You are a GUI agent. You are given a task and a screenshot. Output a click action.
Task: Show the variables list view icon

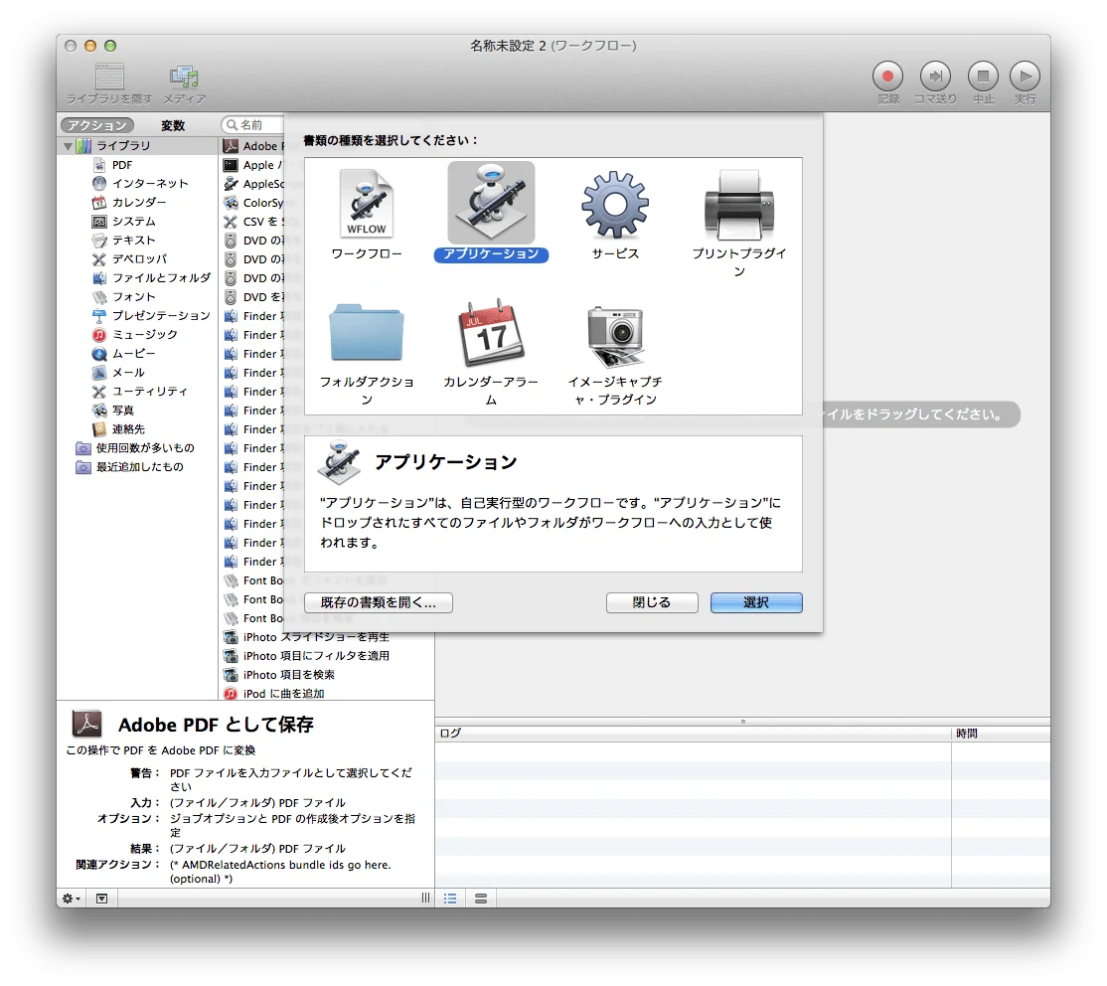(x=481, y=899)
